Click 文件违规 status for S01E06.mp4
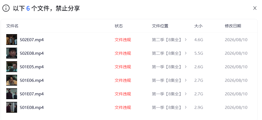 click(123, 80)
